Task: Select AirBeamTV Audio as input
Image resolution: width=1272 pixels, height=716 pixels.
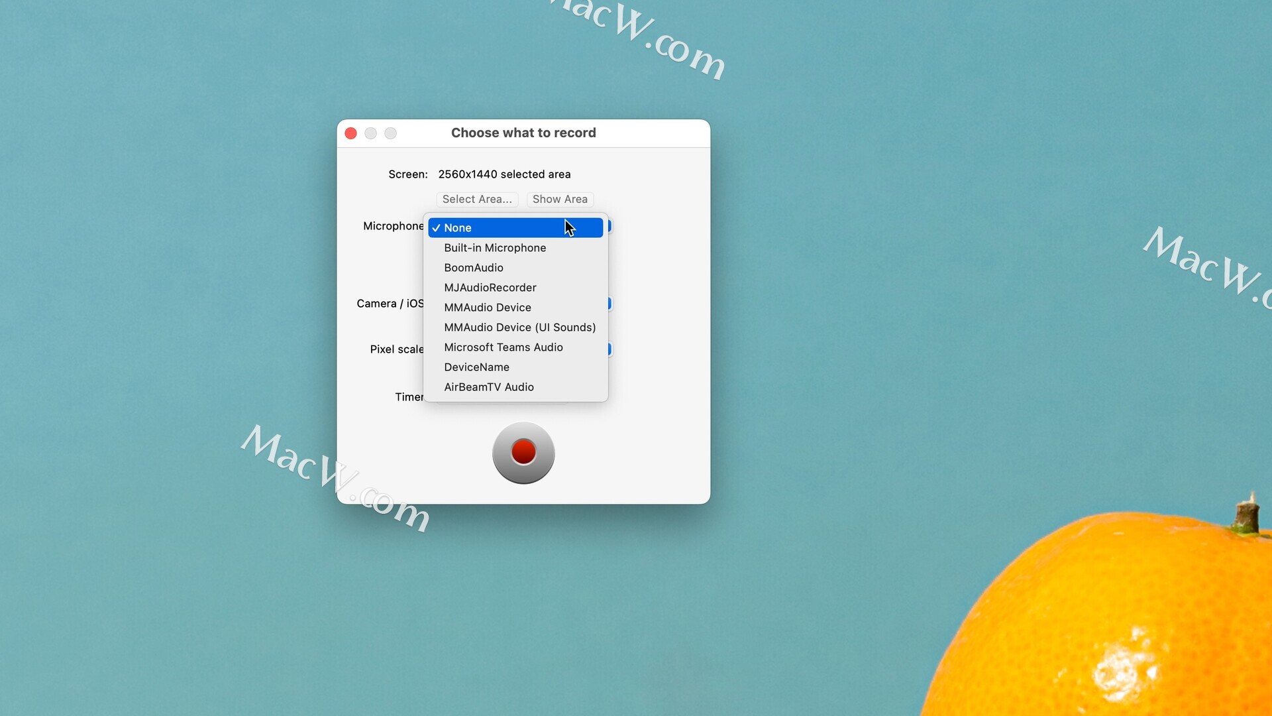Action: click(515, 387)
